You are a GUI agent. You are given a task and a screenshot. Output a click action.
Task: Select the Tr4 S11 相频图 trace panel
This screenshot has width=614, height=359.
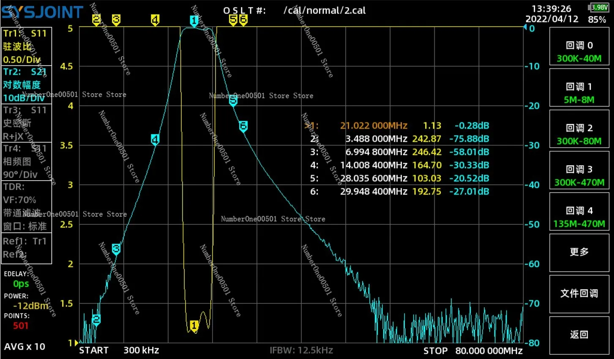click(26, 162)
